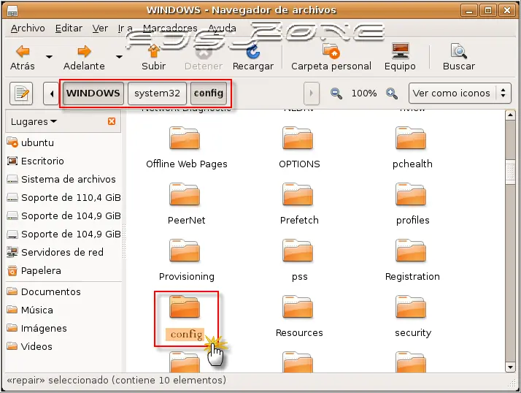
Task: Click the right path scroll arrow
Action: click(x=312, y=94)
